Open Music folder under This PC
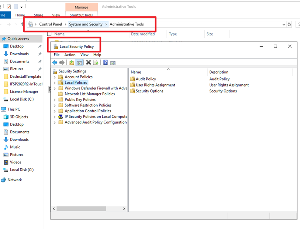Viewport: 300px width, 229px height. [15, 147]
